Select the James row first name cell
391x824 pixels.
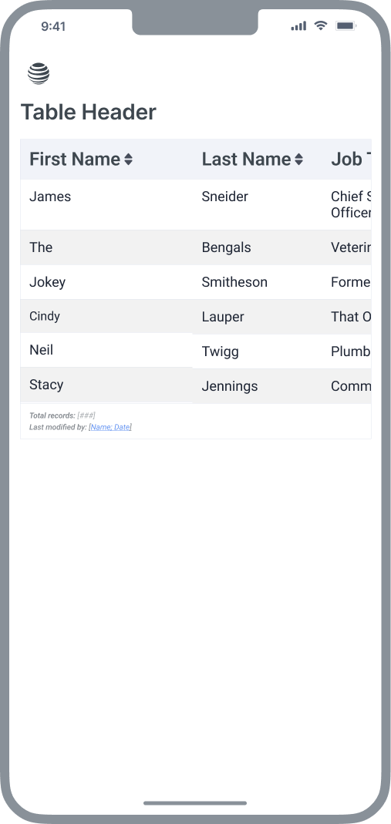coord(106,204)
